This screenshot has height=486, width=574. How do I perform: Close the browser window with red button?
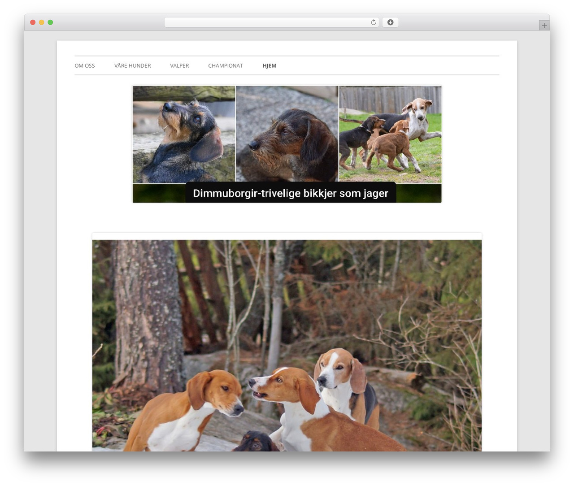[33, 22]
